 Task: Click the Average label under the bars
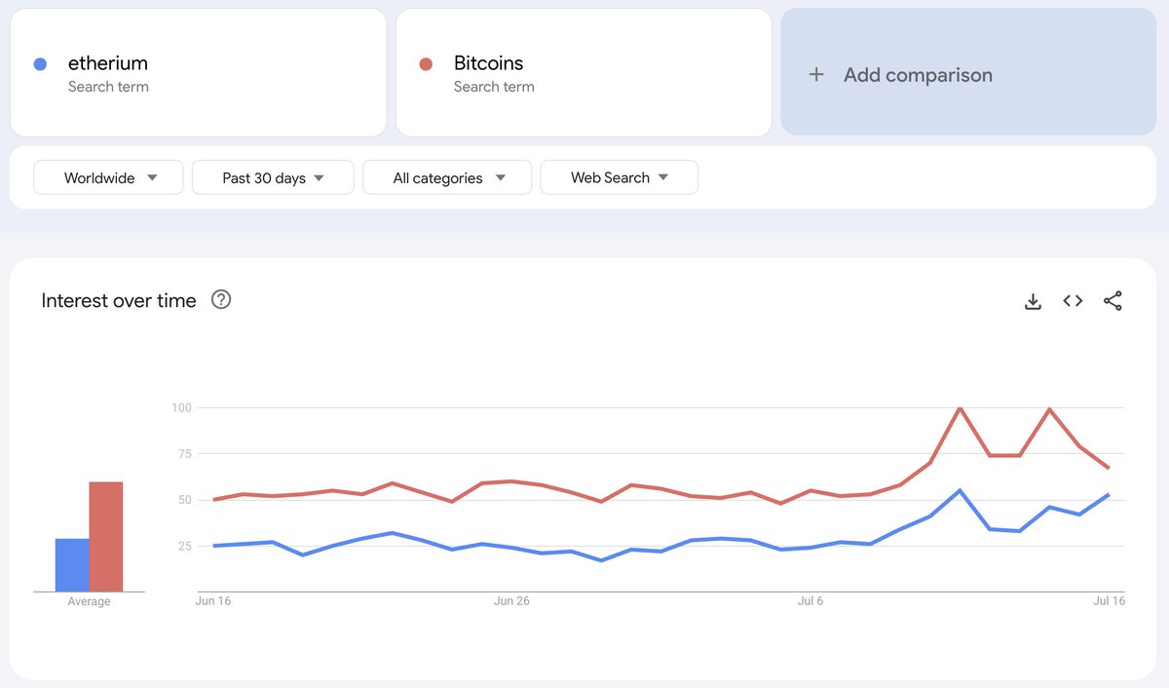coord(89,602)
